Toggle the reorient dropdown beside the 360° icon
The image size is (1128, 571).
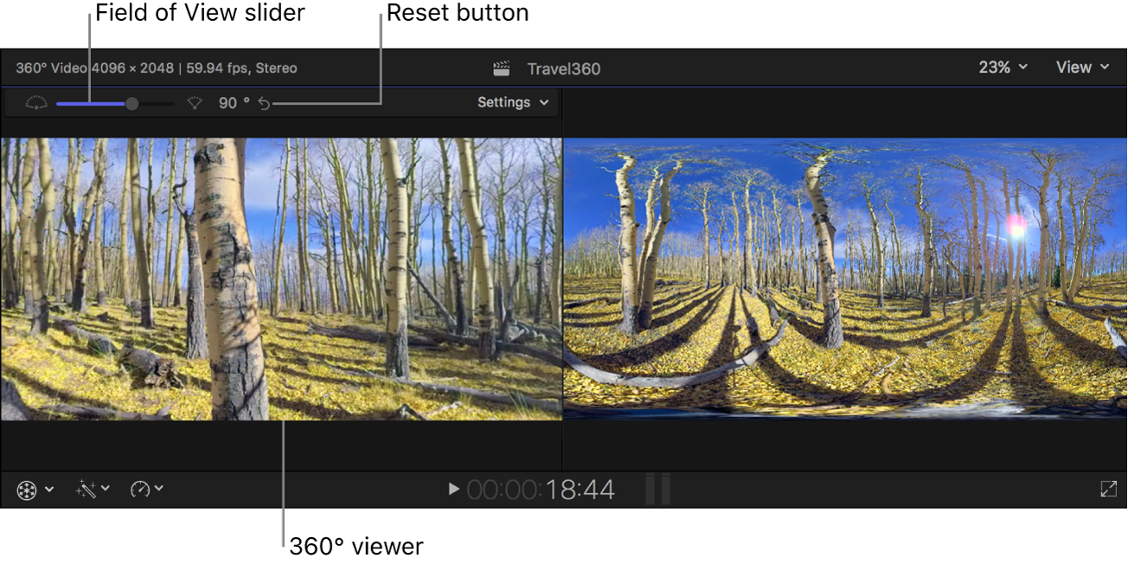48,489
